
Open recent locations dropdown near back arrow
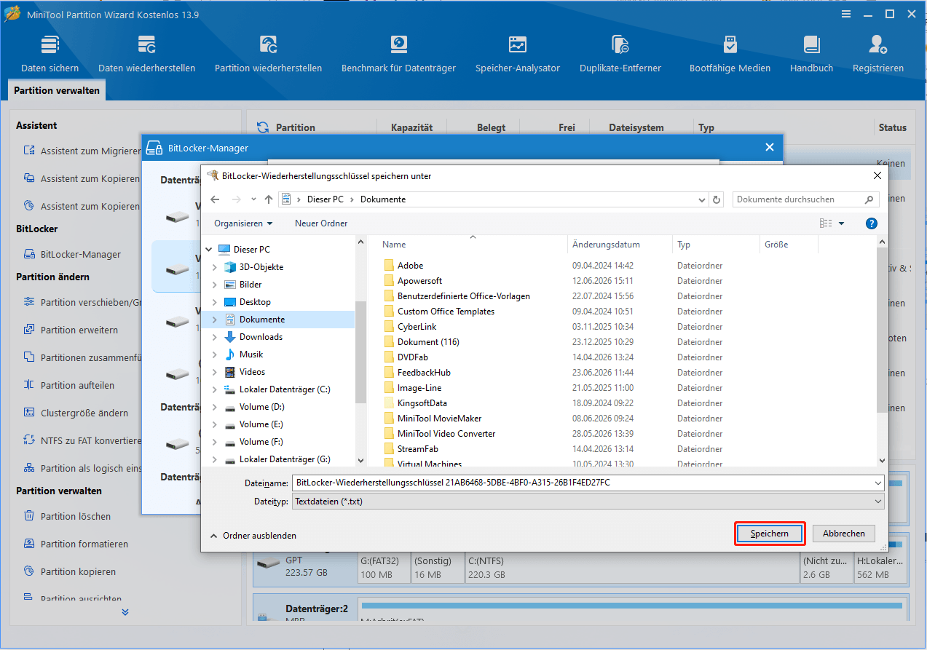click(253, 199)
